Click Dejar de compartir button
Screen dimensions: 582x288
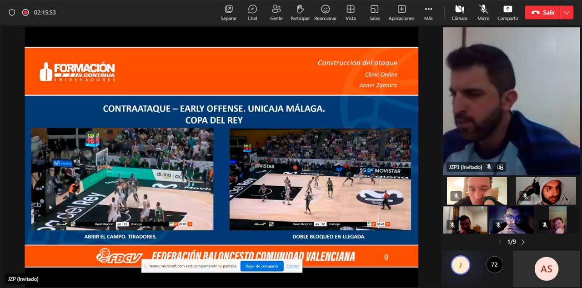262,266
